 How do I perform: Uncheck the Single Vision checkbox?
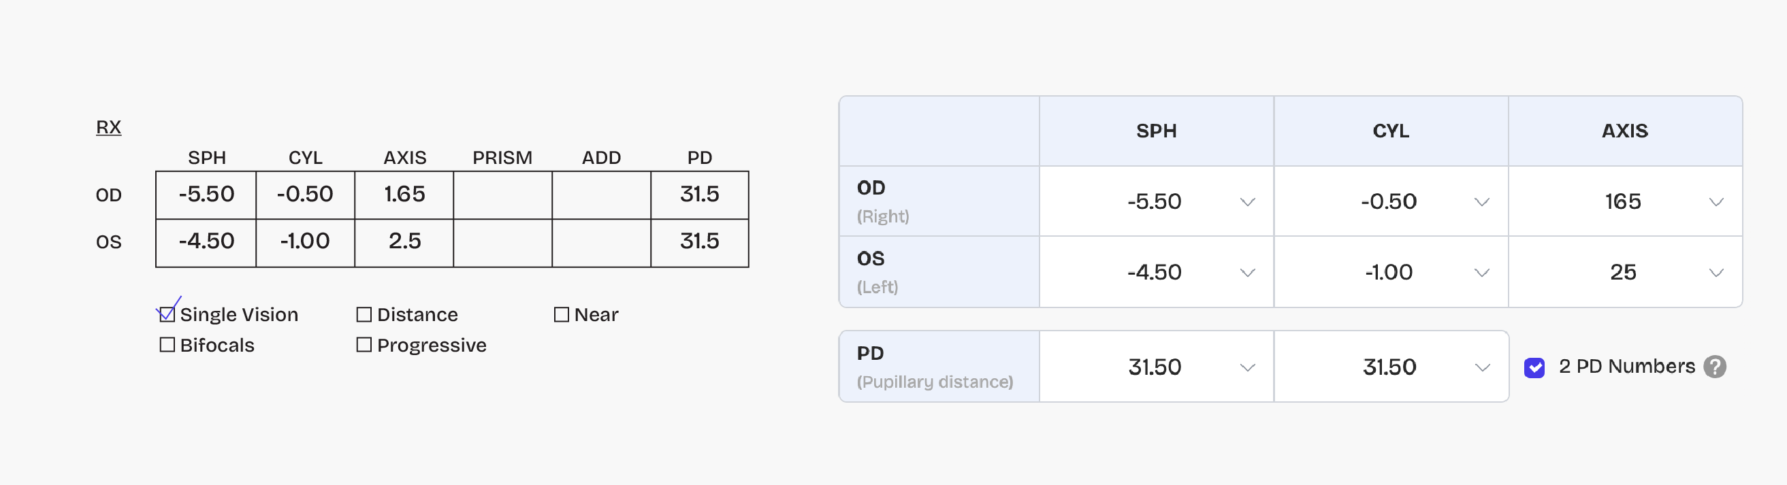(167, 314)
